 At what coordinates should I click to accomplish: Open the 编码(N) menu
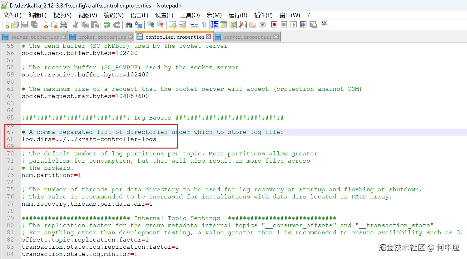[114, 15]
